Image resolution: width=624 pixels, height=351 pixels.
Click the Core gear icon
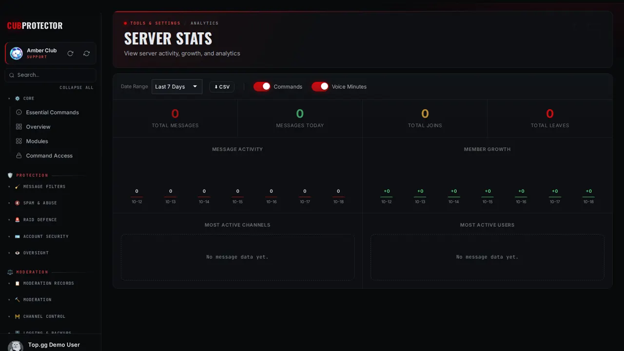[18, 98]
